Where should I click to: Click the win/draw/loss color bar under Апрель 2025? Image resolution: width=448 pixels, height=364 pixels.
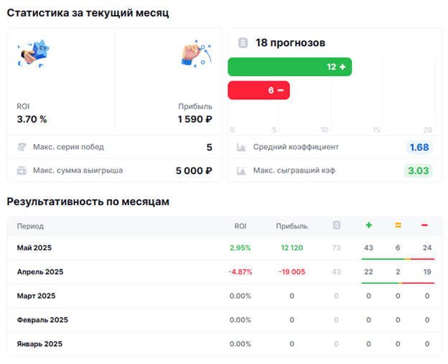[398, 283]
